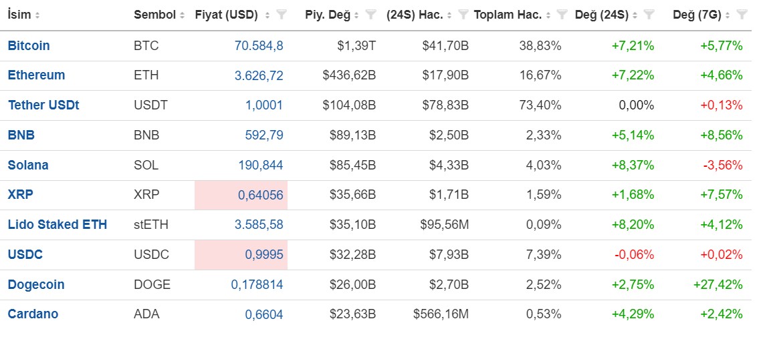Click Tether 24h volume $78,83B

point(445,105)
